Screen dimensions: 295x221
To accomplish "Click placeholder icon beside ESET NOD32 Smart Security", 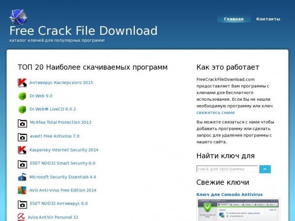I will click(23, 164).
